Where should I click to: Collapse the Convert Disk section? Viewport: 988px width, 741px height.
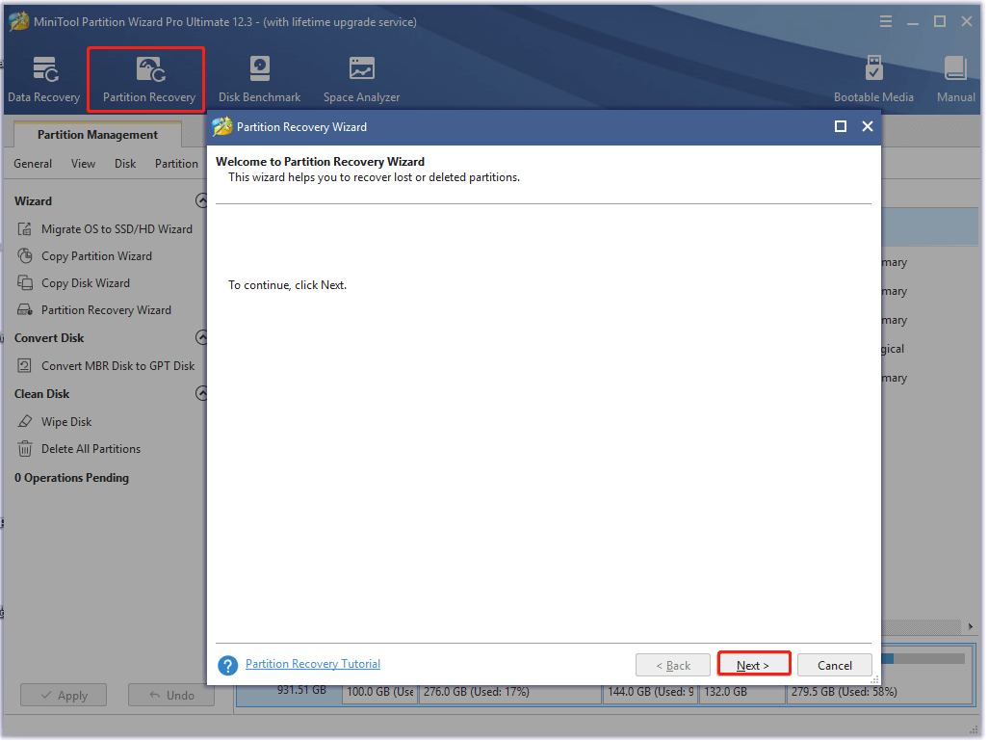[201, 338]
